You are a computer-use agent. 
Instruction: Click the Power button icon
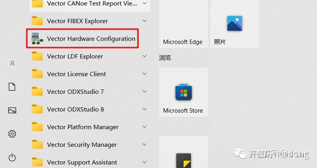coord(12,157)
